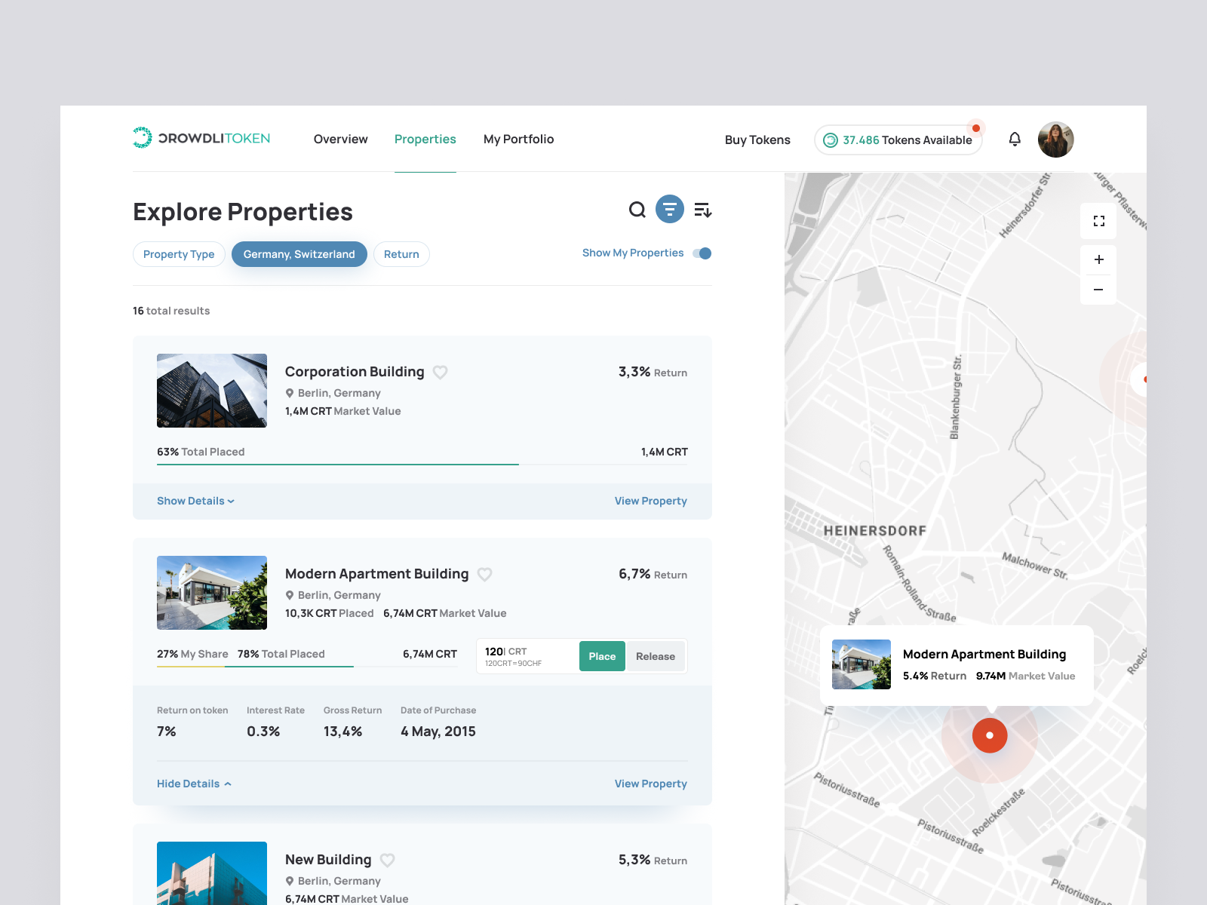Enter fullscreen mode on the map
Screen dimensions: 1207x905
[x=1098, y=221]
